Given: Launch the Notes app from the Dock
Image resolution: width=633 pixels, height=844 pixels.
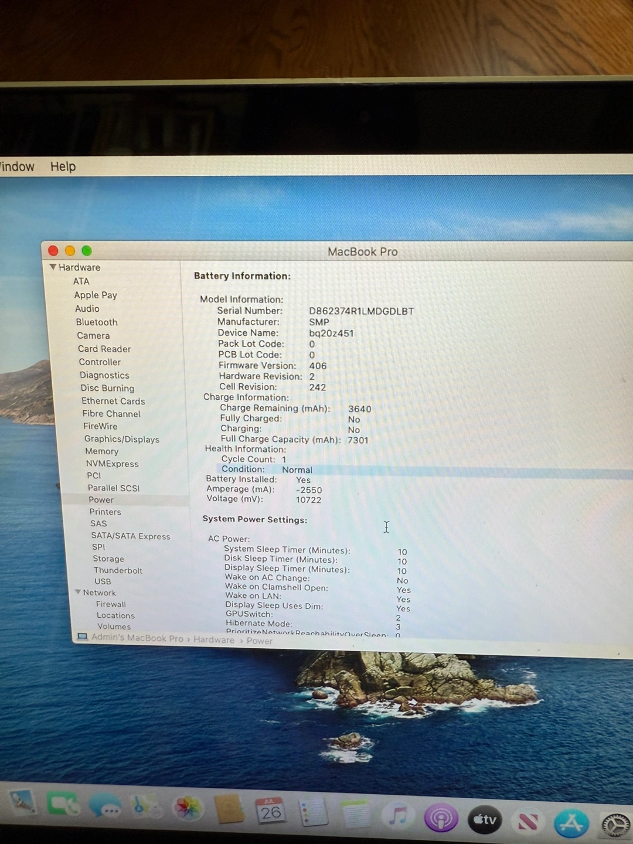Looking at the screenshot, I should tap(355, 814).
